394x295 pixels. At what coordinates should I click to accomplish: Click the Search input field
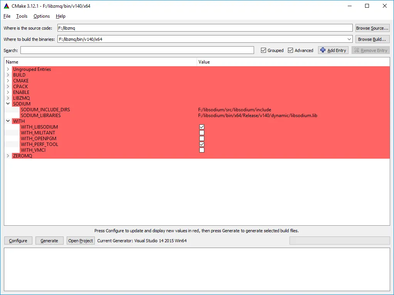(x=137, y=50)
